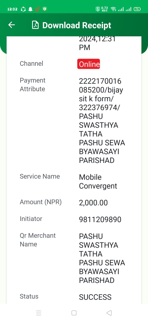148x322 pixels.
Task: Tap the PDF download receipt icon
Action: coord(35,25)
